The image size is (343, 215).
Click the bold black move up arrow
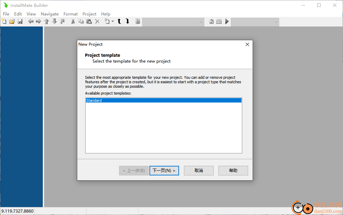(x=119, y=21)
